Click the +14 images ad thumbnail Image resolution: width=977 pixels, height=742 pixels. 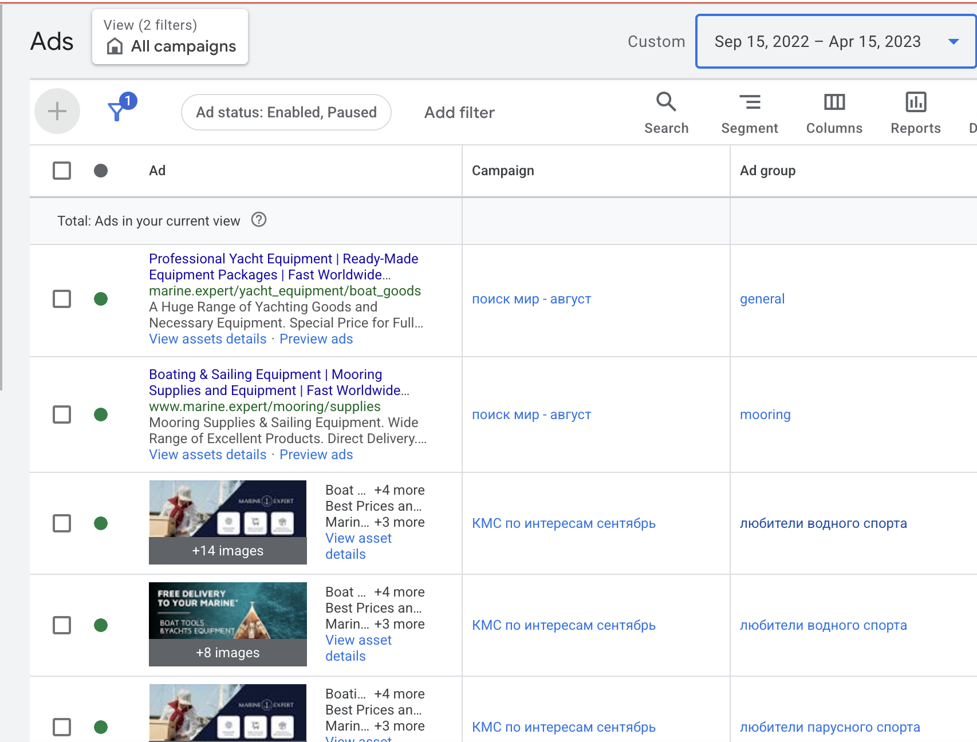pyautogui.click(x=228, y=522)
